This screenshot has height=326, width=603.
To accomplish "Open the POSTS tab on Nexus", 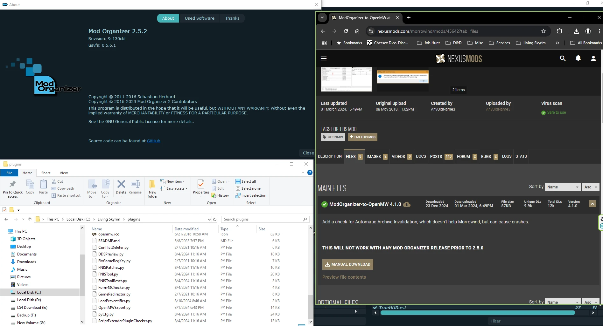I will click(x=441, y=156).
